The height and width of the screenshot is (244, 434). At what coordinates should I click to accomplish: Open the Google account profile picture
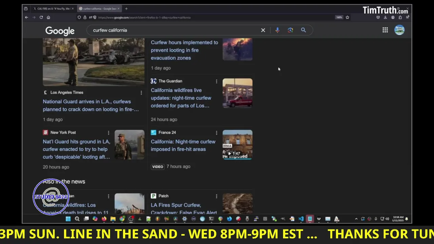(399, 30)
